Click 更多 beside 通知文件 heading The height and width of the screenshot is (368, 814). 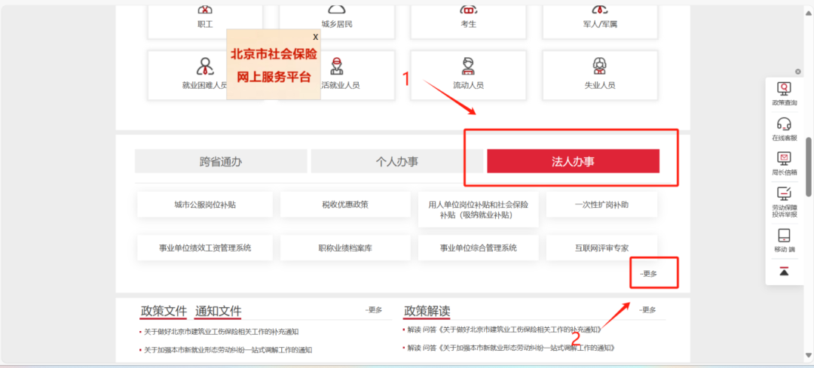(373, 310)
